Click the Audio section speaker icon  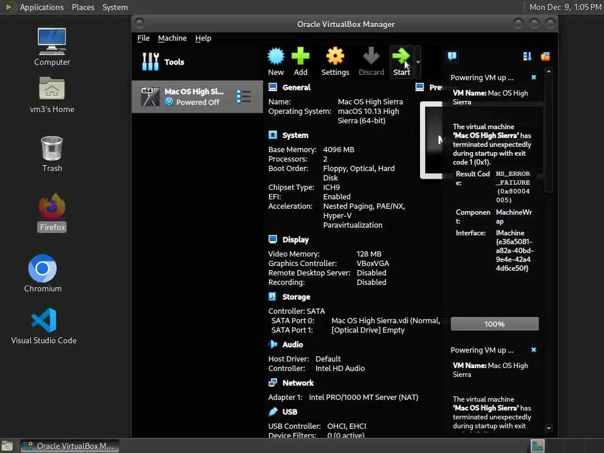(273, 344)
